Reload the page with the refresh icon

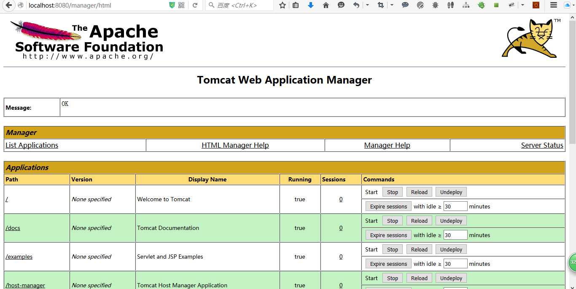tap(195, 5)
